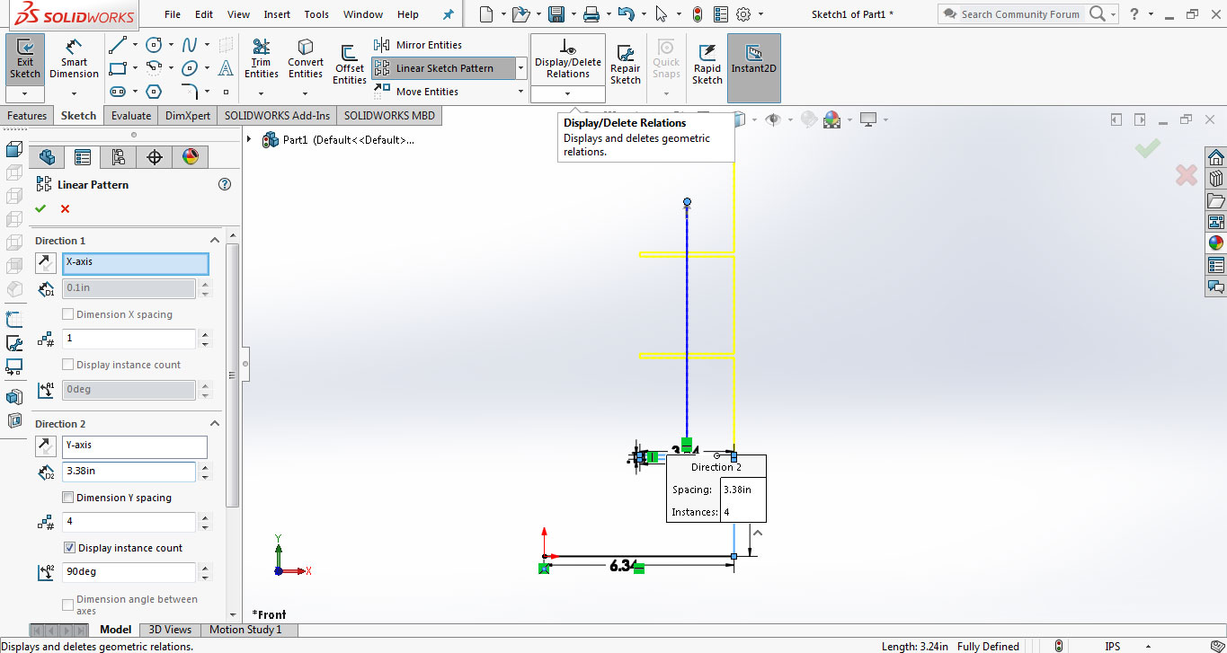
Task: Click the Rebuild traffic light icon
Action: coord(698,14)
